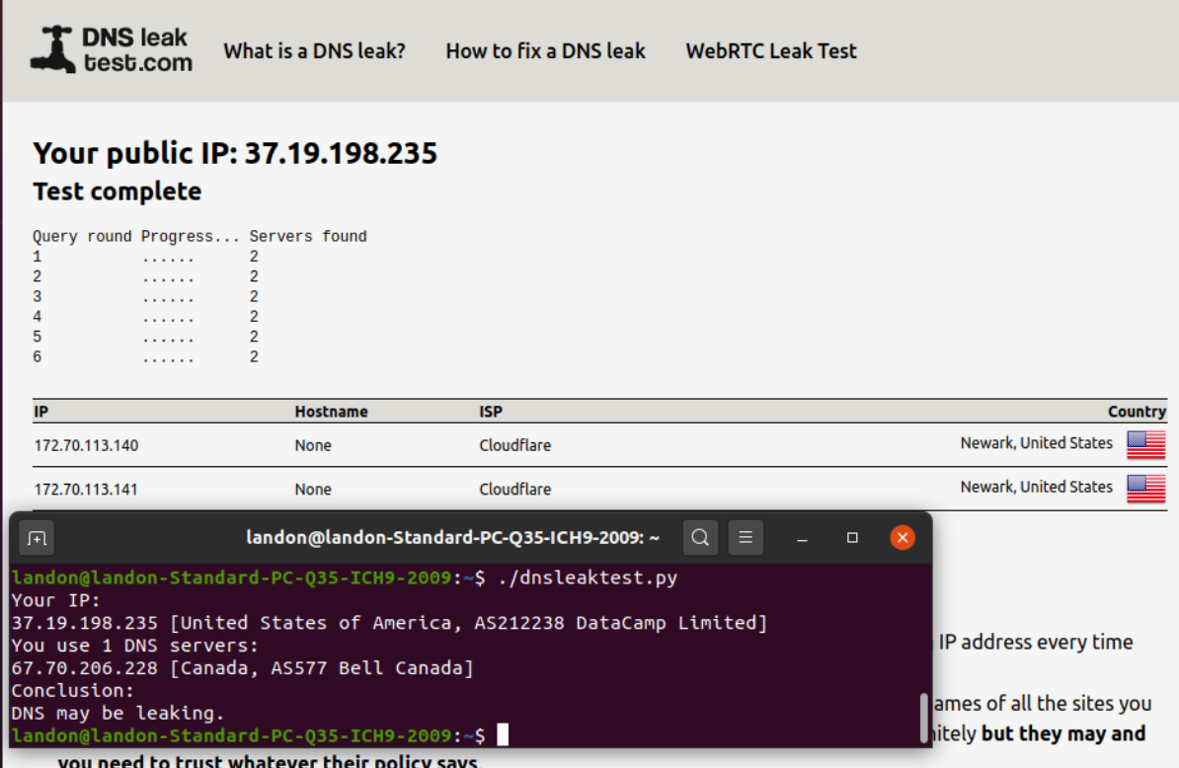Open 'How to fix a DNS leak' page
The width and height of the screenshot is (1179, 768).
coord(545,51)
